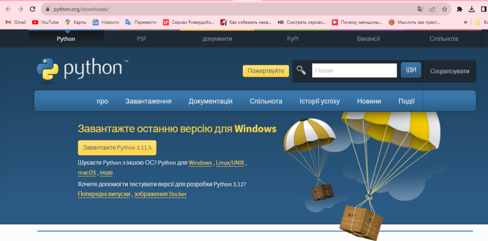Image resolution: width=488 pixels, height=241 pixels.
Task: Focus the Пошук search input field
Action: pos(354,70)
